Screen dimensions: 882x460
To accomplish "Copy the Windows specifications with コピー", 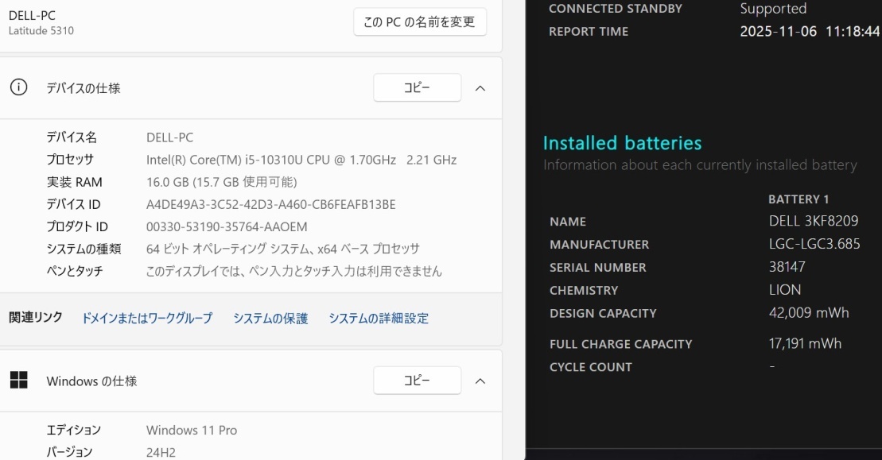I will click(417, 381).
